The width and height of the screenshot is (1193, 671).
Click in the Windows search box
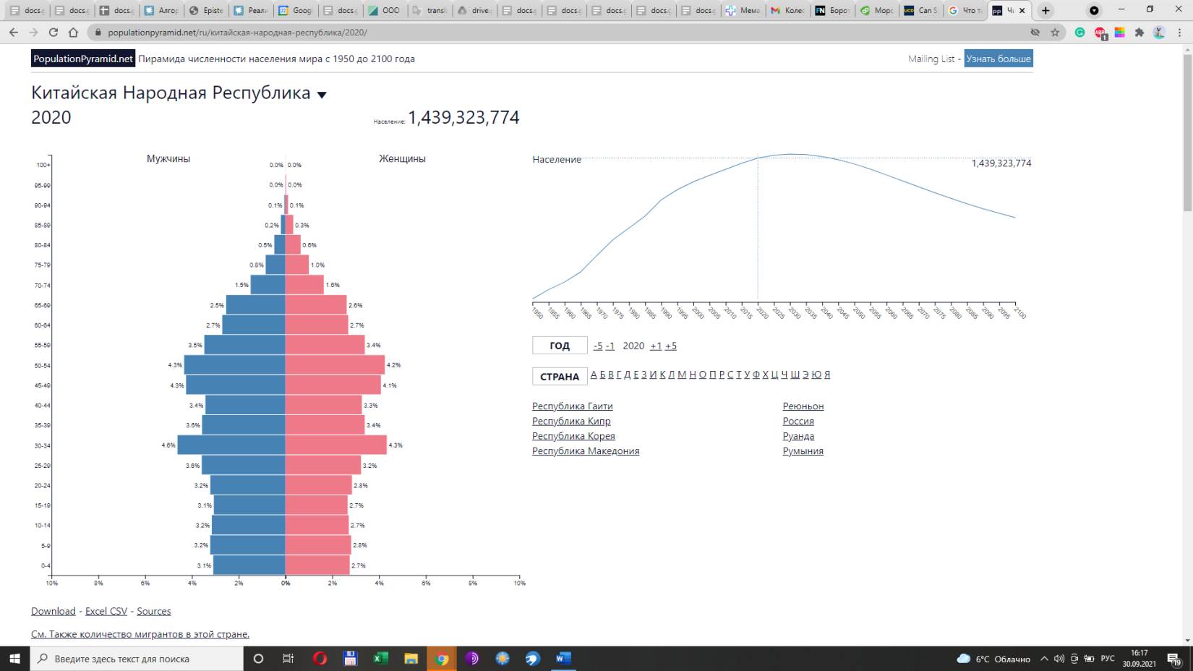pyautogui.click(x=137, y=659)
